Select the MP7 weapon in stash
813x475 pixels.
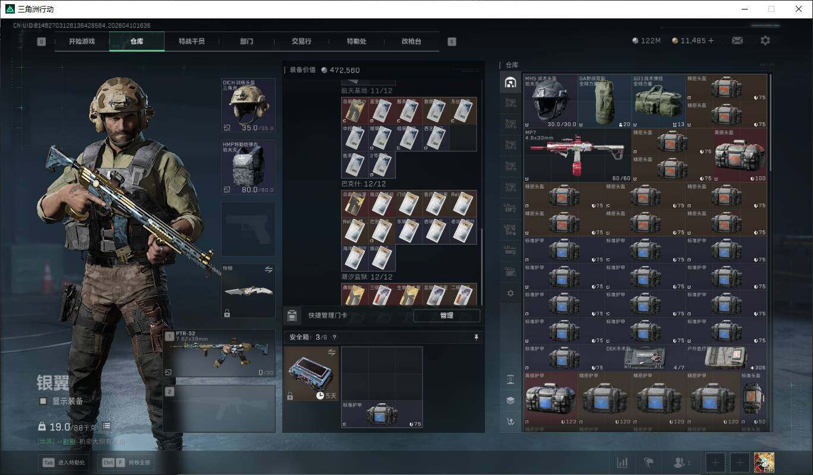coord(577,155)
